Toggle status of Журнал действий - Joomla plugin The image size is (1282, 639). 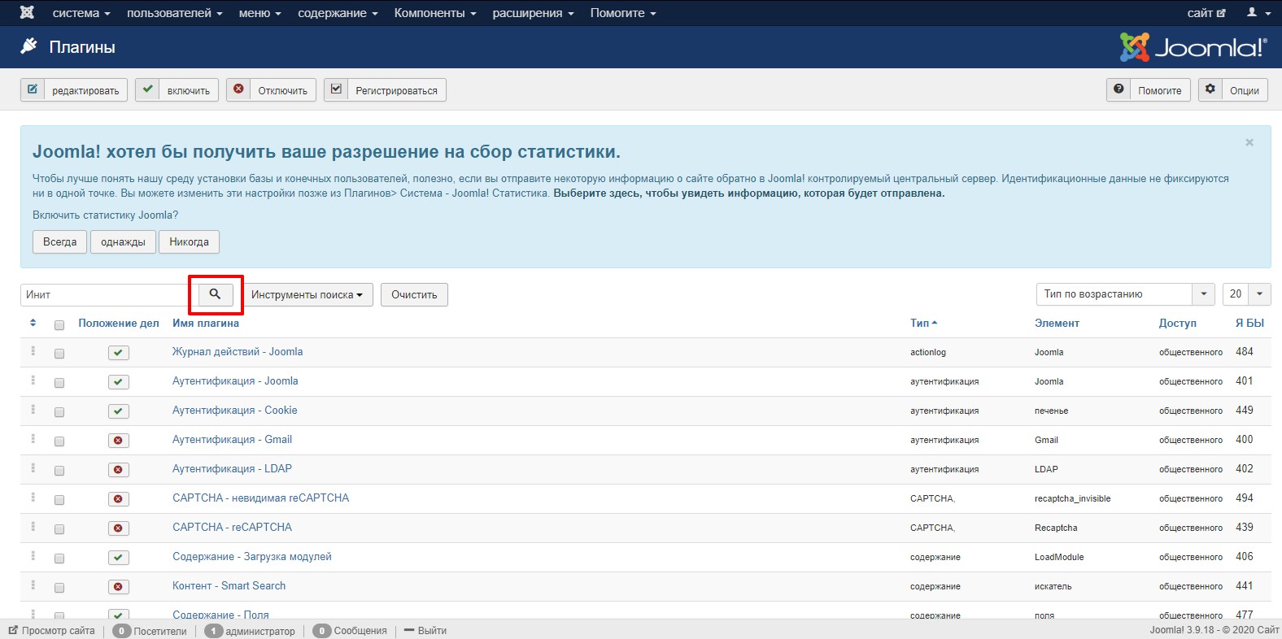pos(119,353)
